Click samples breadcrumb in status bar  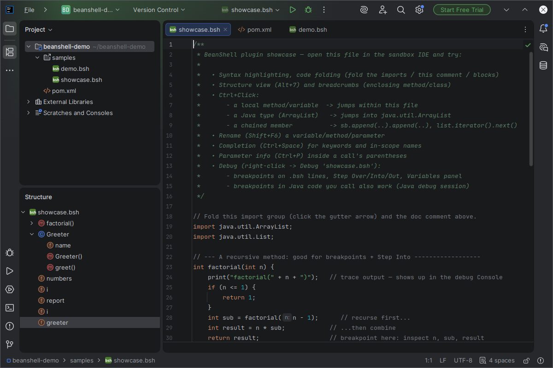[82, 361]
